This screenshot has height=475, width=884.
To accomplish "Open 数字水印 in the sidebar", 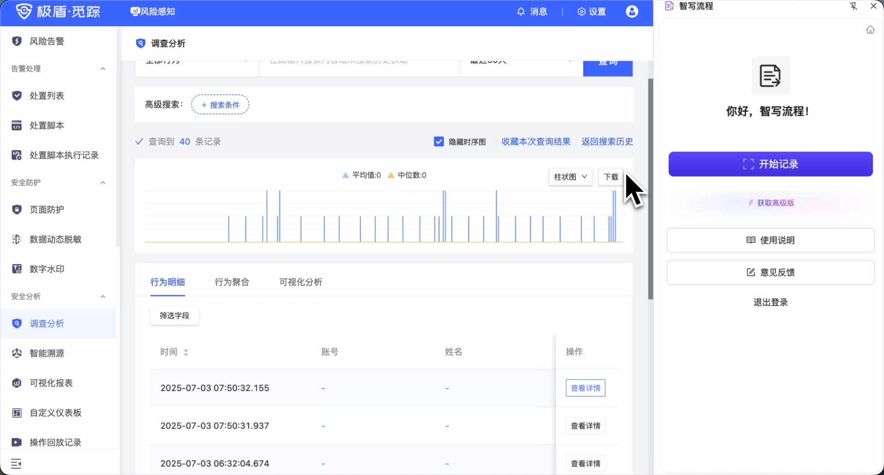I will (x=47, y=269).
